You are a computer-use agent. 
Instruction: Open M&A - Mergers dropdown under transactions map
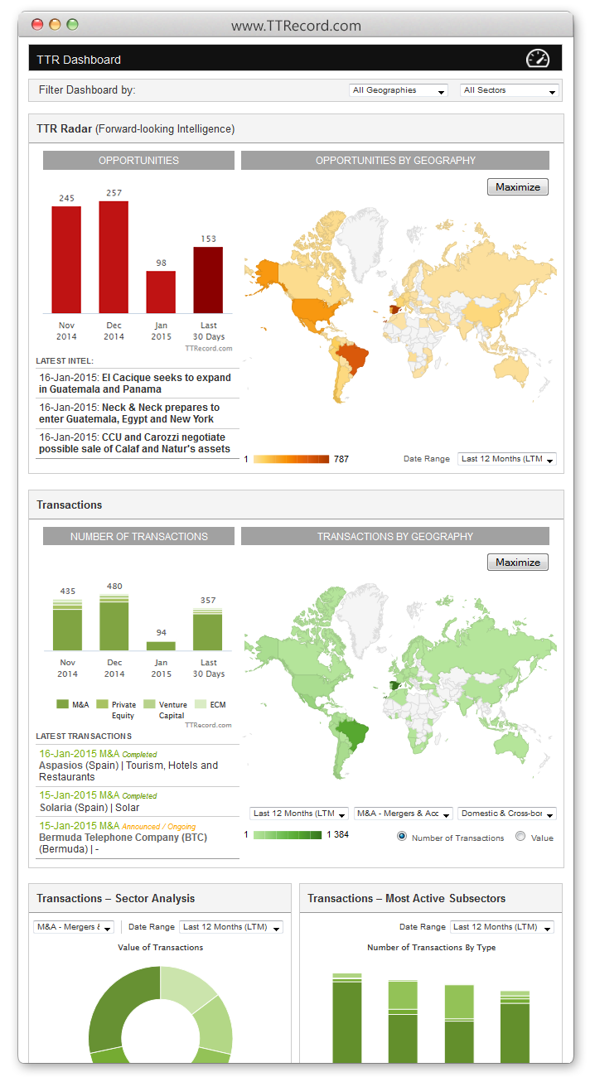pyautogui.click(x=404, y=814)
